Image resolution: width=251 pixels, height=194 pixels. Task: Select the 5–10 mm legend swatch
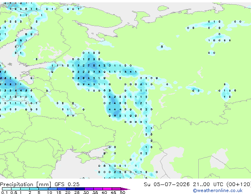[x=43, y=189]
